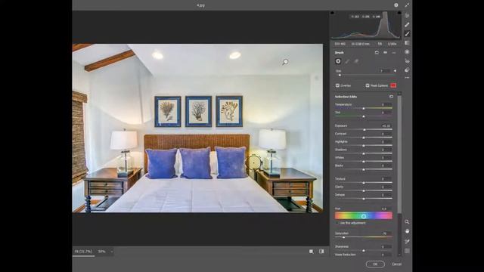
Task: Click the Tint slider handle
Action: pos(364,116)
